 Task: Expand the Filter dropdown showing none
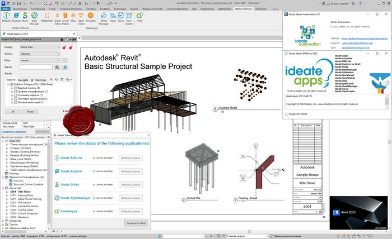40,60
